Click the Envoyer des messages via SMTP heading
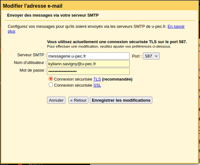Screen dimensions: 200x165 (53, 15)
